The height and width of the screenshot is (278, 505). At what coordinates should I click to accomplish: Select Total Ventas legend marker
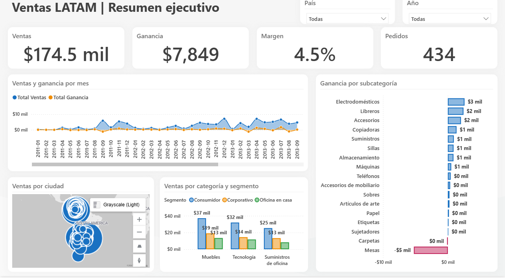pyautogui.click(x=15, y=97)
